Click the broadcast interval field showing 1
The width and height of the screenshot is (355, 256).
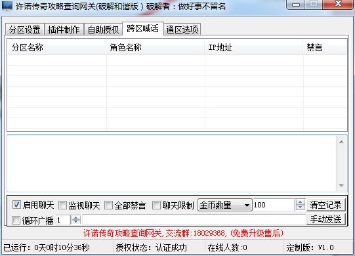coord(63,220)
